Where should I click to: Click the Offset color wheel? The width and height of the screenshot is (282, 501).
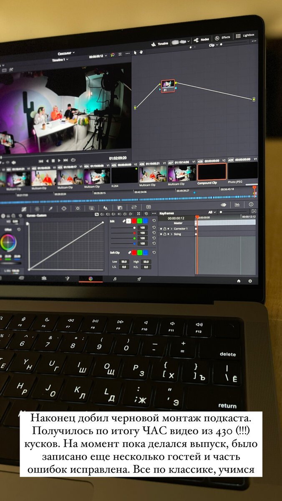[8, 242]
